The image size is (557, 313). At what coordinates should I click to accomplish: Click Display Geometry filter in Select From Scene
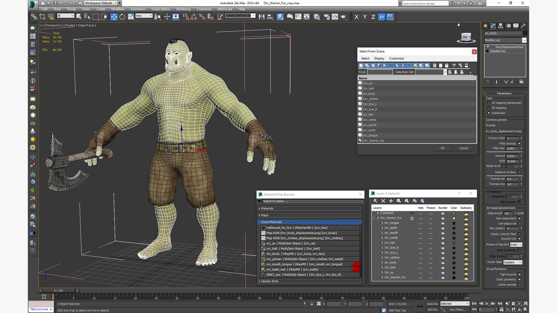[361, 65]
